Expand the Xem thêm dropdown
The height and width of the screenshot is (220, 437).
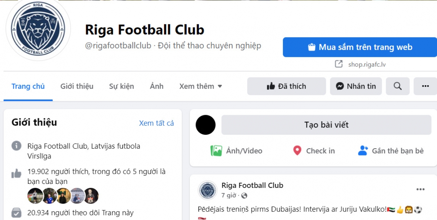201,86
